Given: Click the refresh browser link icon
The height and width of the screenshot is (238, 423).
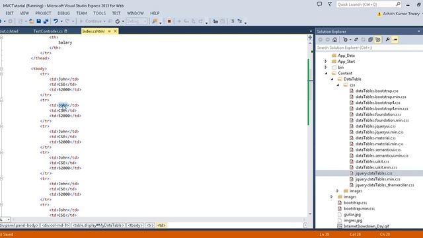Looking at the screenshot, I should tap(118, 21).
